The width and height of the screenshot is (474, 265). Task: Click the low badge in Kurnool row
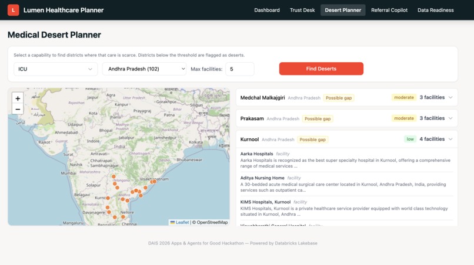[x=410, y=139]
